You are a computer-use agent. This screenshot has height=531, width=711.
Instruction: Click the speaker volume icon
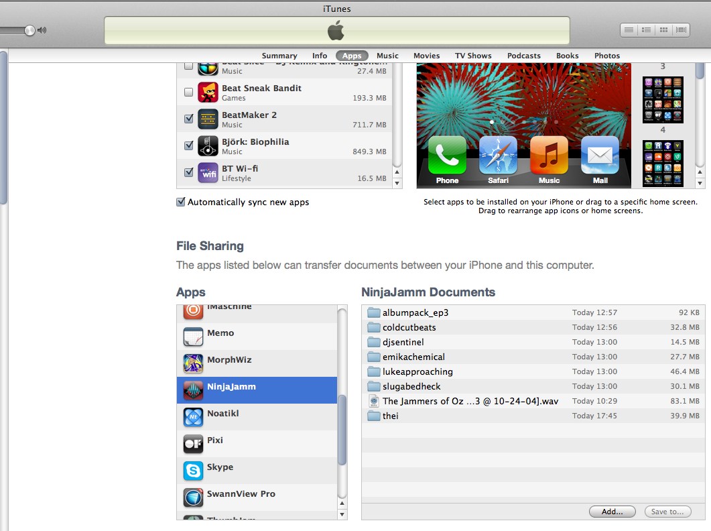pos(42,30)
